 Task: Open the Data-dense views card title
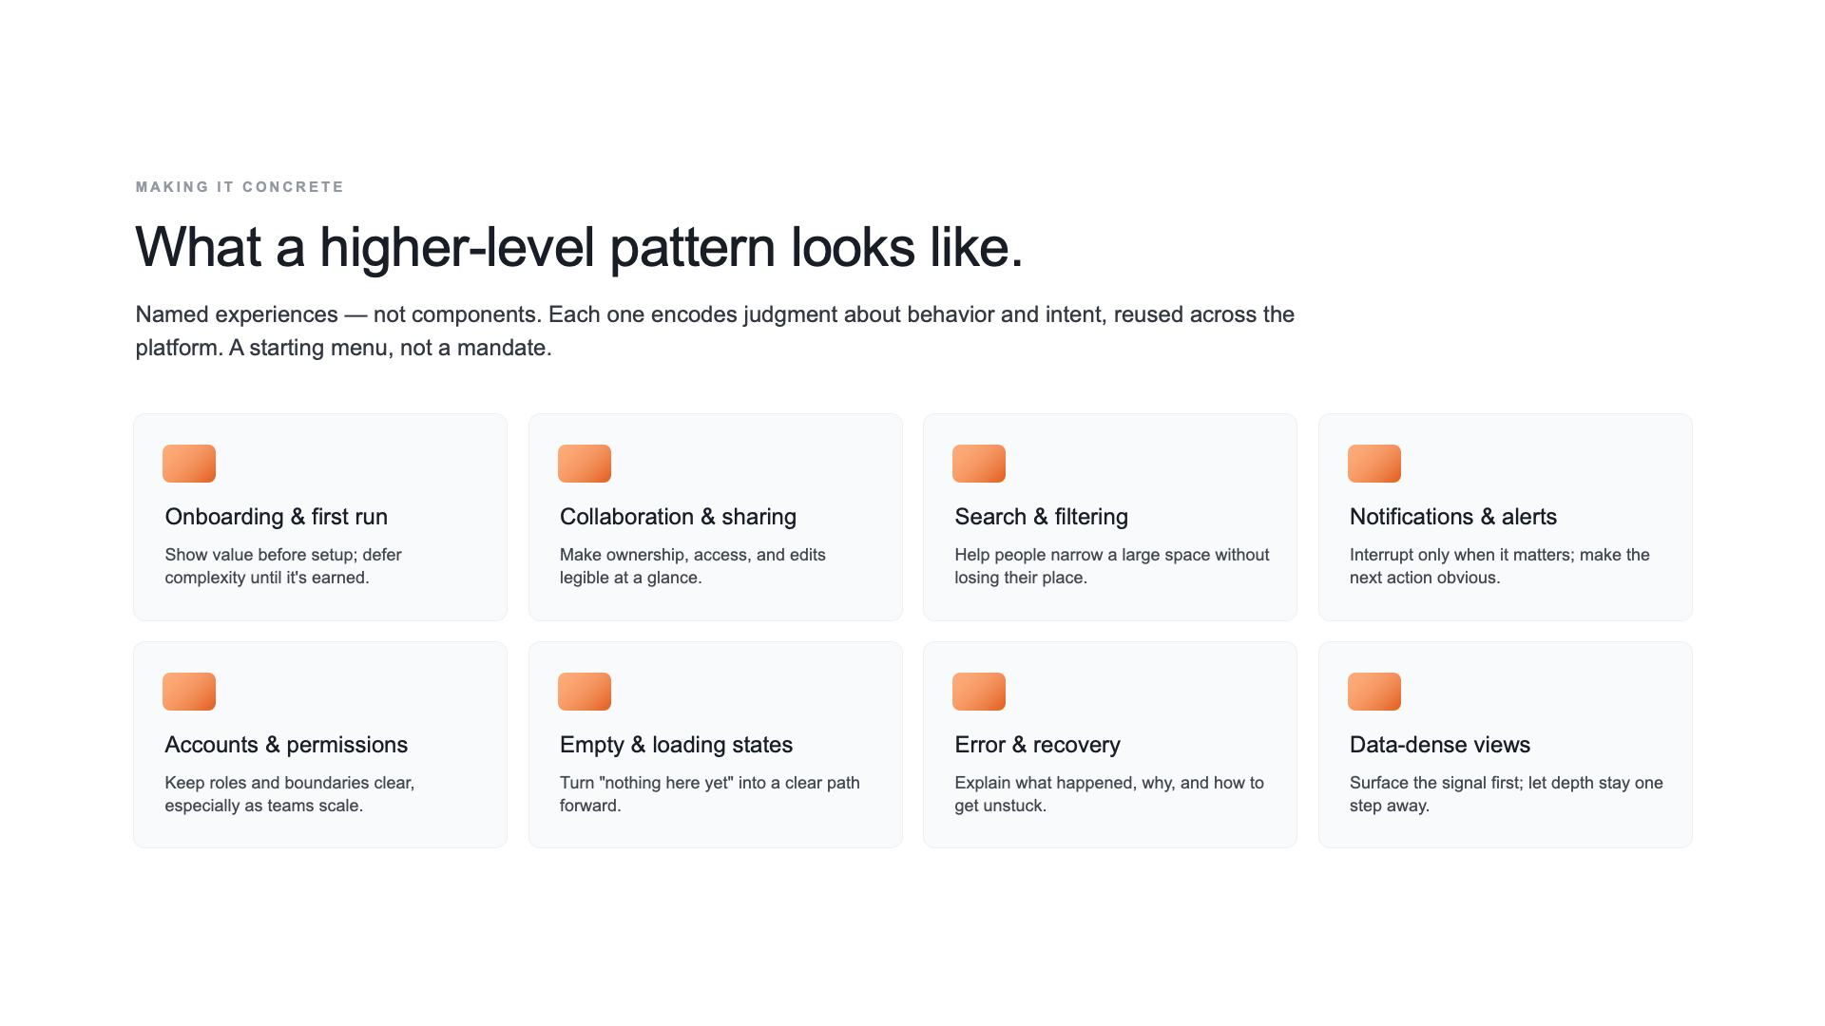(x=1440, y=745)
